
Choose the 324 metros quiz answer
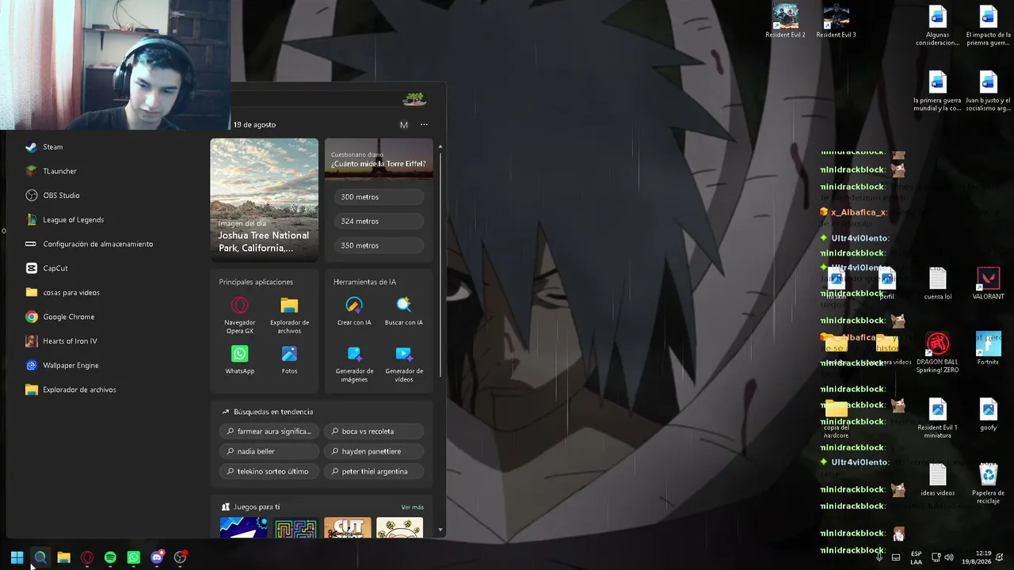[x=379, y=222]
